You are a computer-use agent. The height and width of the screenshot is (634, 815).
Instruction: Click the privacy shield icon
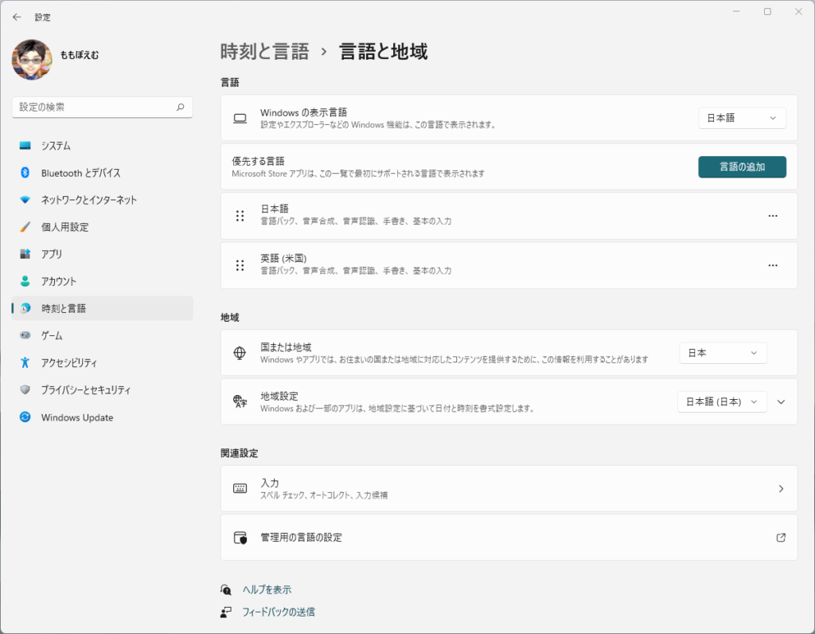[25, 389]
